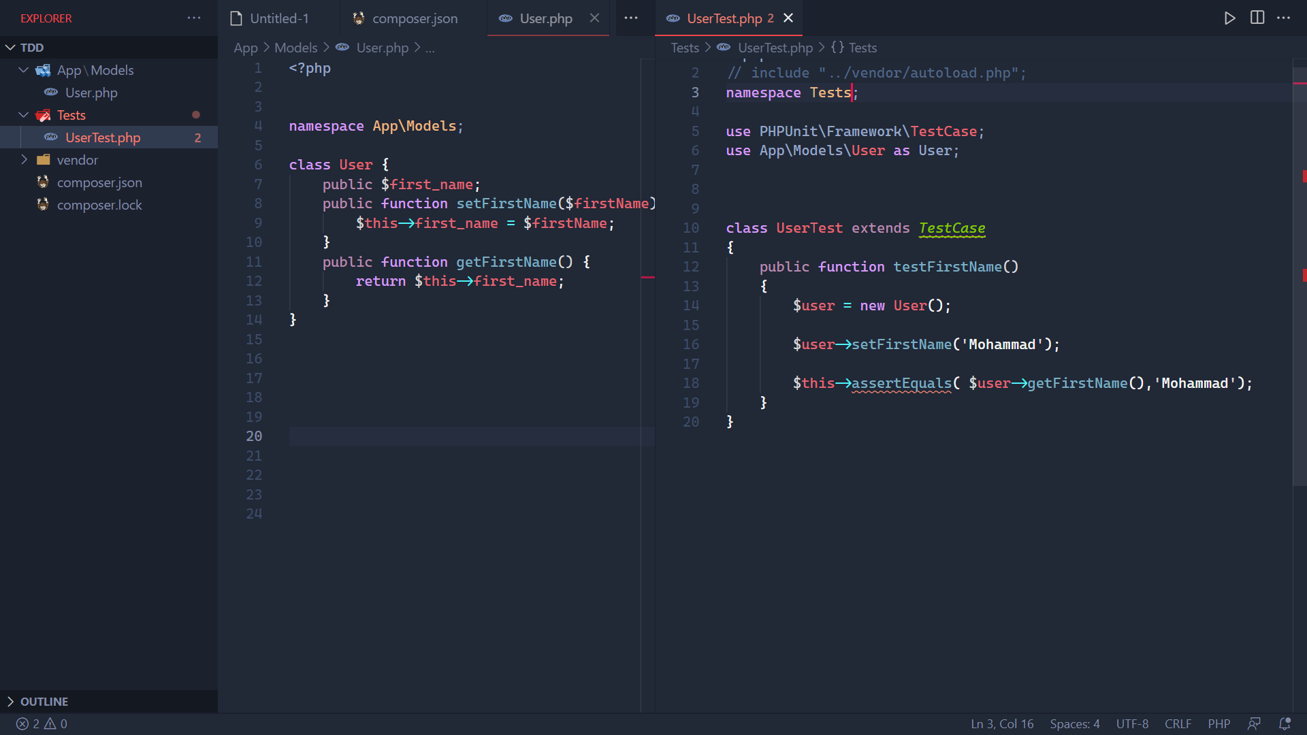The image size is (1307, 735).
Task: Switch to the composer.json tab
Action: (x=415, y=18)
